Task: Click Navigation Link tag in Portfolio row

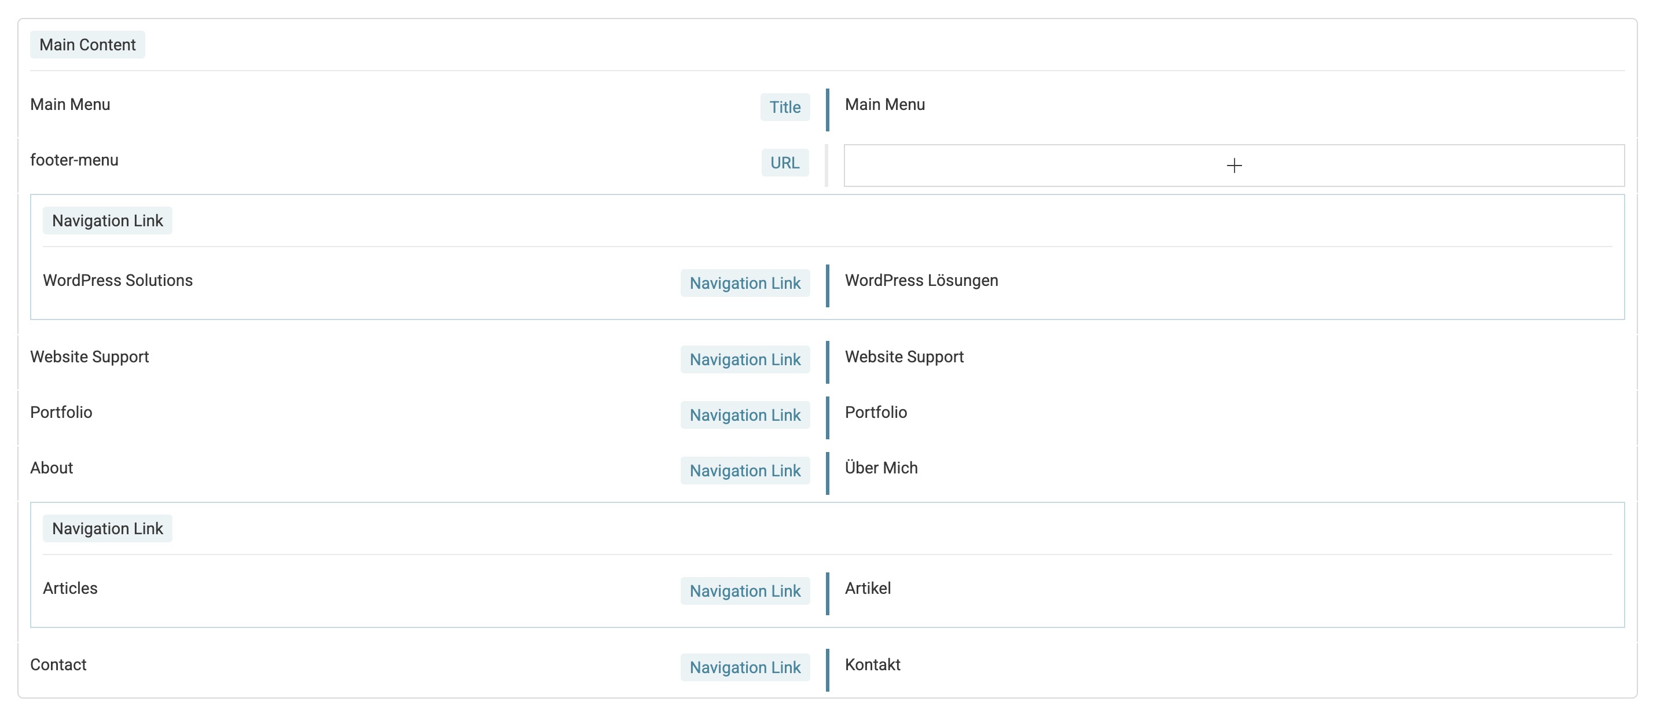Action: pyautogui.click(x=744, y=415)
